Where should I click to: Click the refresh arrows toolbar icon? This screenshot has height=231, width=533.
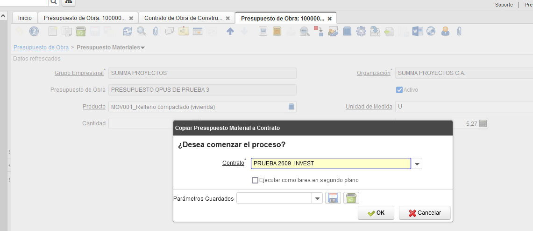(128, 31)
